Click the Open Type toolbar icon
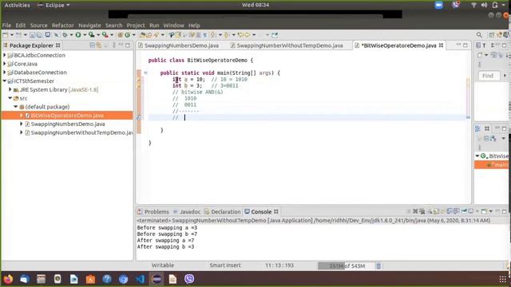The width and height of the screenshot is (511, 287). 142,35
